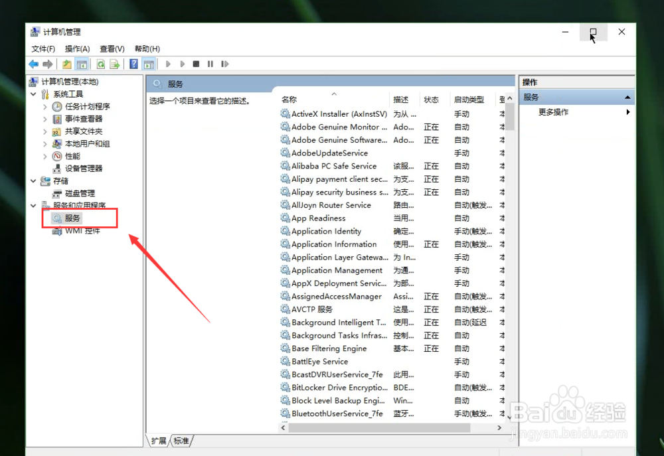Open Help using the question mark icon
Screen dimensions: 664x456
tap(133, 64)
